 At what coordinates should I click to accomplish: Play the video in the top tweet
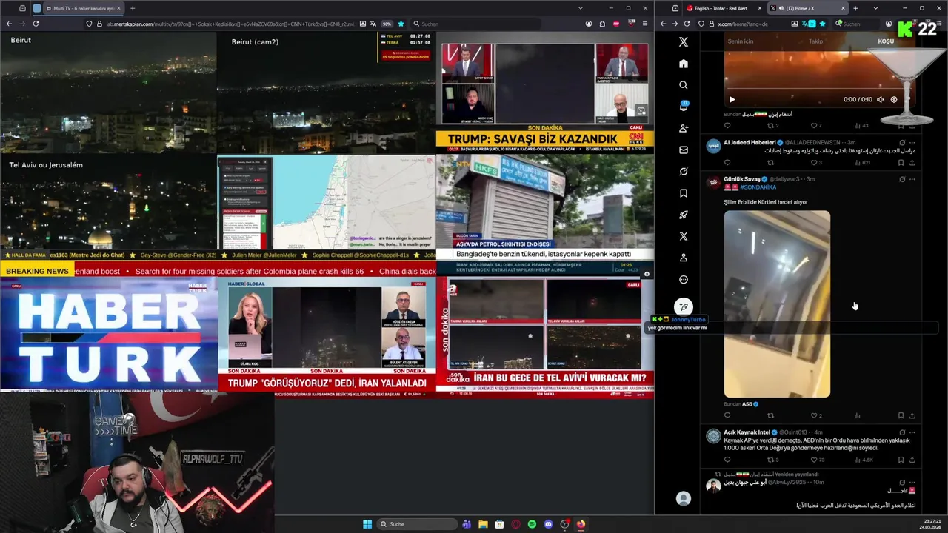tap(732, 99)
